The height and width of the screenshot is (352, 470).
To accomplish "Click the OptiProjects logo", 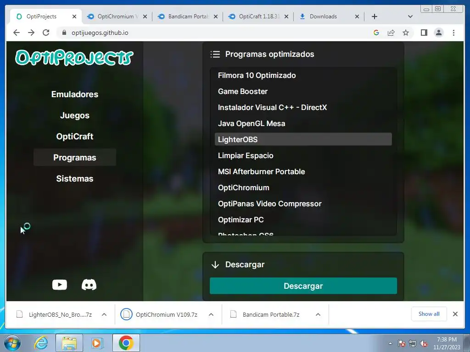I will [74, 58].
